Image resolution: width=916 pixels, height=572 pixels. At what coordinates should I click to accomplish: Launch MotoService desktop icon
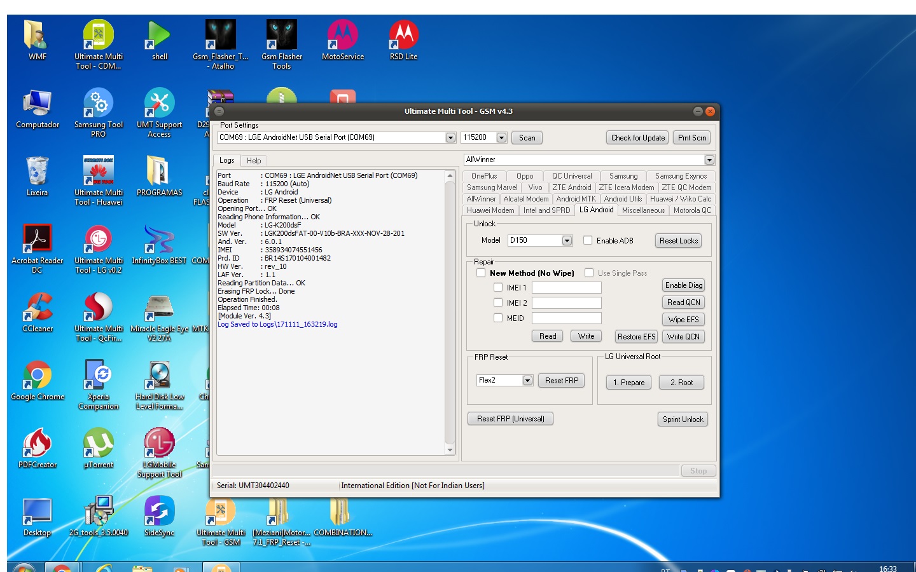tap(342, 40)
